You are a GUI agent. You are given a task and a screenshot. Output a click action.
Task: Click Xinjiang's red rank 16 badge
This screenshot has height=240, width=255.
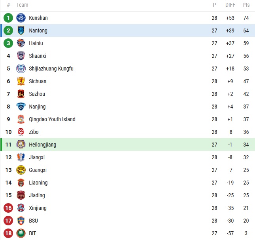point(8,208)
